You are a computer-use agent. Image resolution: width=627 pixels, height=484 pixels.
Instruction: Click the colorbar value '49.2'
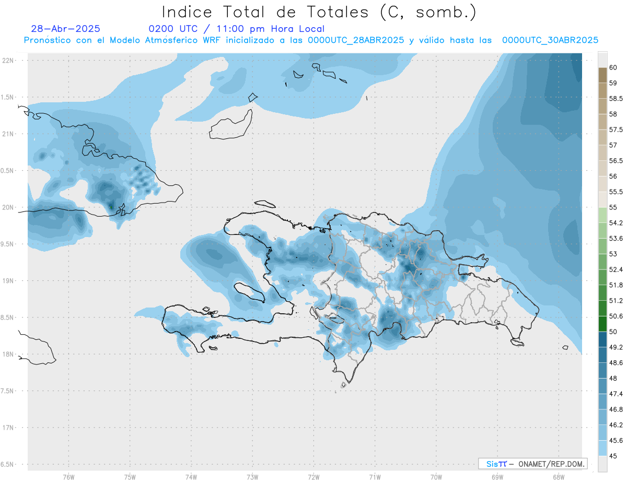(616, 347)
